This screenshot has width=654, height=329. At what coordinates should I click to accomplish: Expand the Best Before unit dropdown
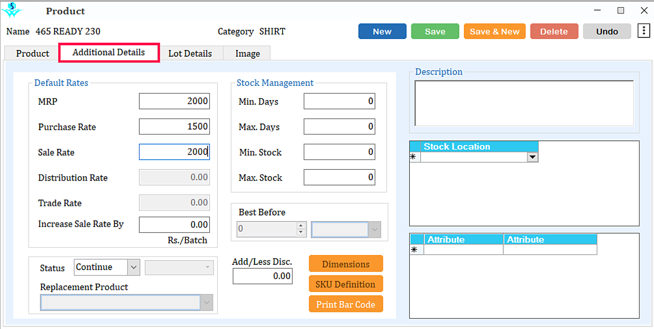[374, 230]
